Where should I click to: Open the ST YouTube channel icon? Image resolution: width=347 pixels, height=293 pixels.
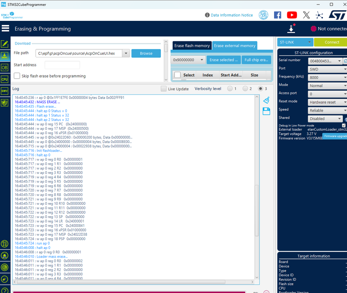tap(292, 15)
